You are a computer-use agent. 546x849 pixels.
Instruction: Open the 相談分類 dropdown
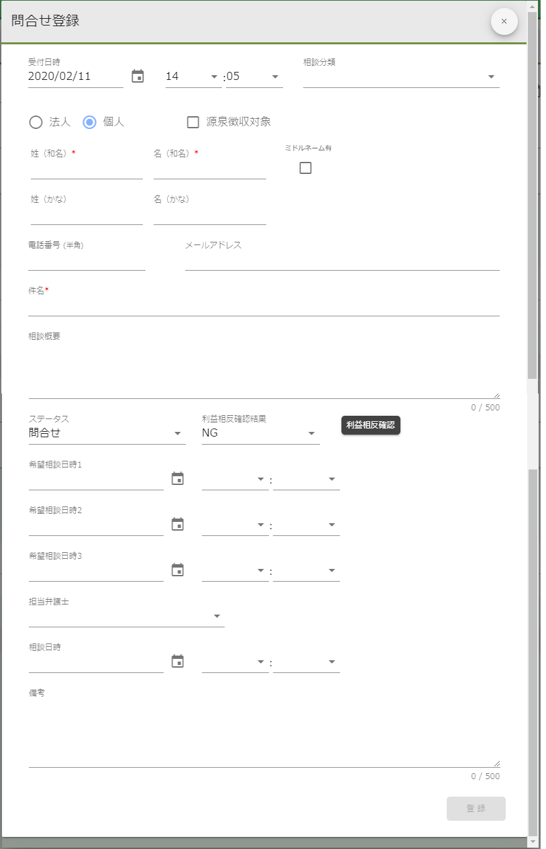pos(490,77)
